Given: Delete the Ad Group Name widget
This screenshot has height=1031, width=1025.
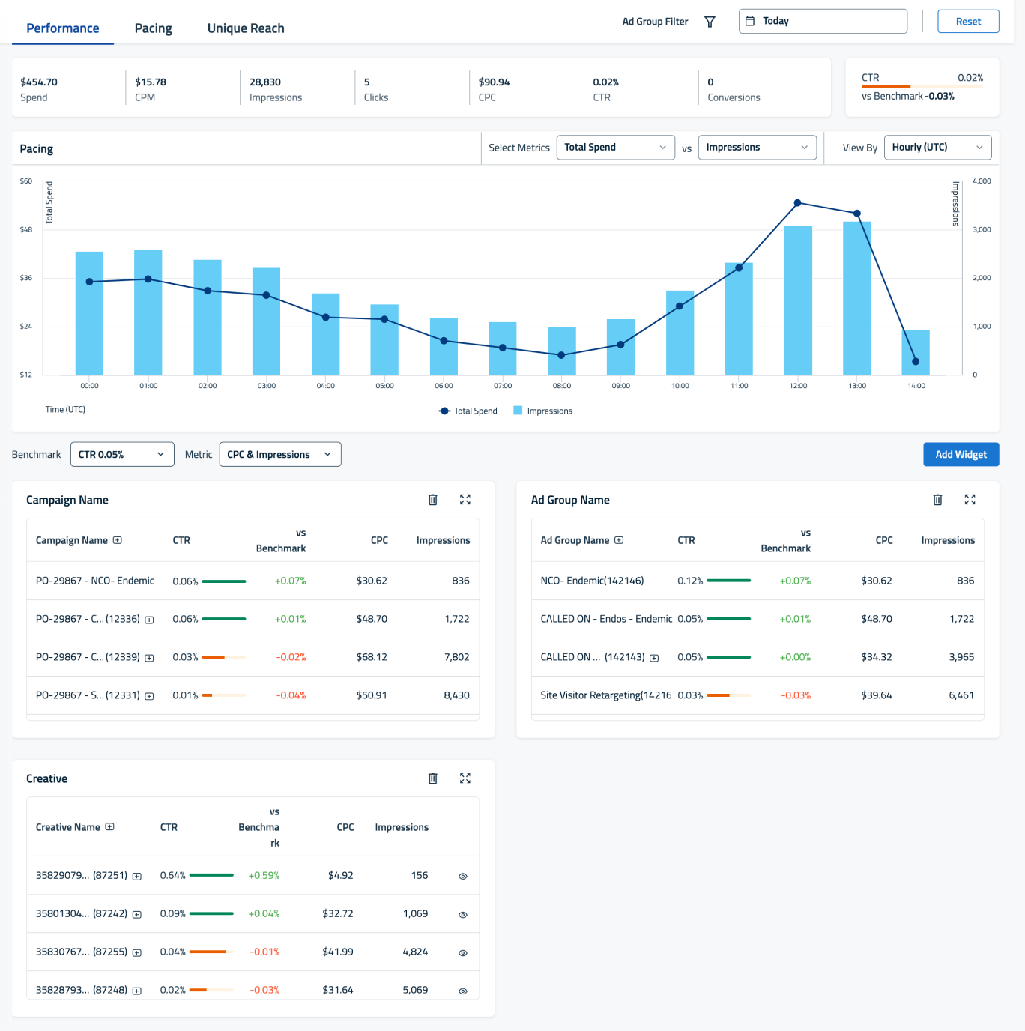Looking at the screenshot, I should pyautogui.click(x=937, y=499).
